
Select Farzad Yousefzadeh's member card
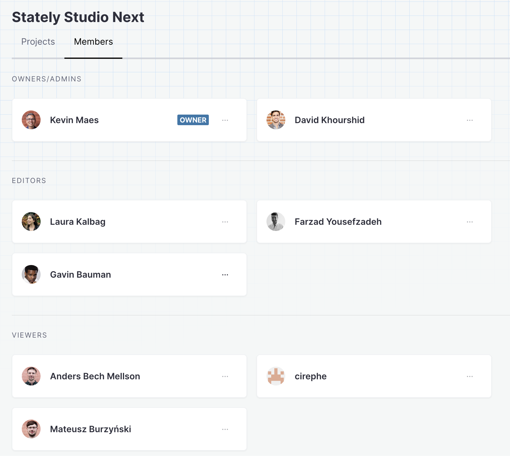pyautogui.click(x=374, y=222)
